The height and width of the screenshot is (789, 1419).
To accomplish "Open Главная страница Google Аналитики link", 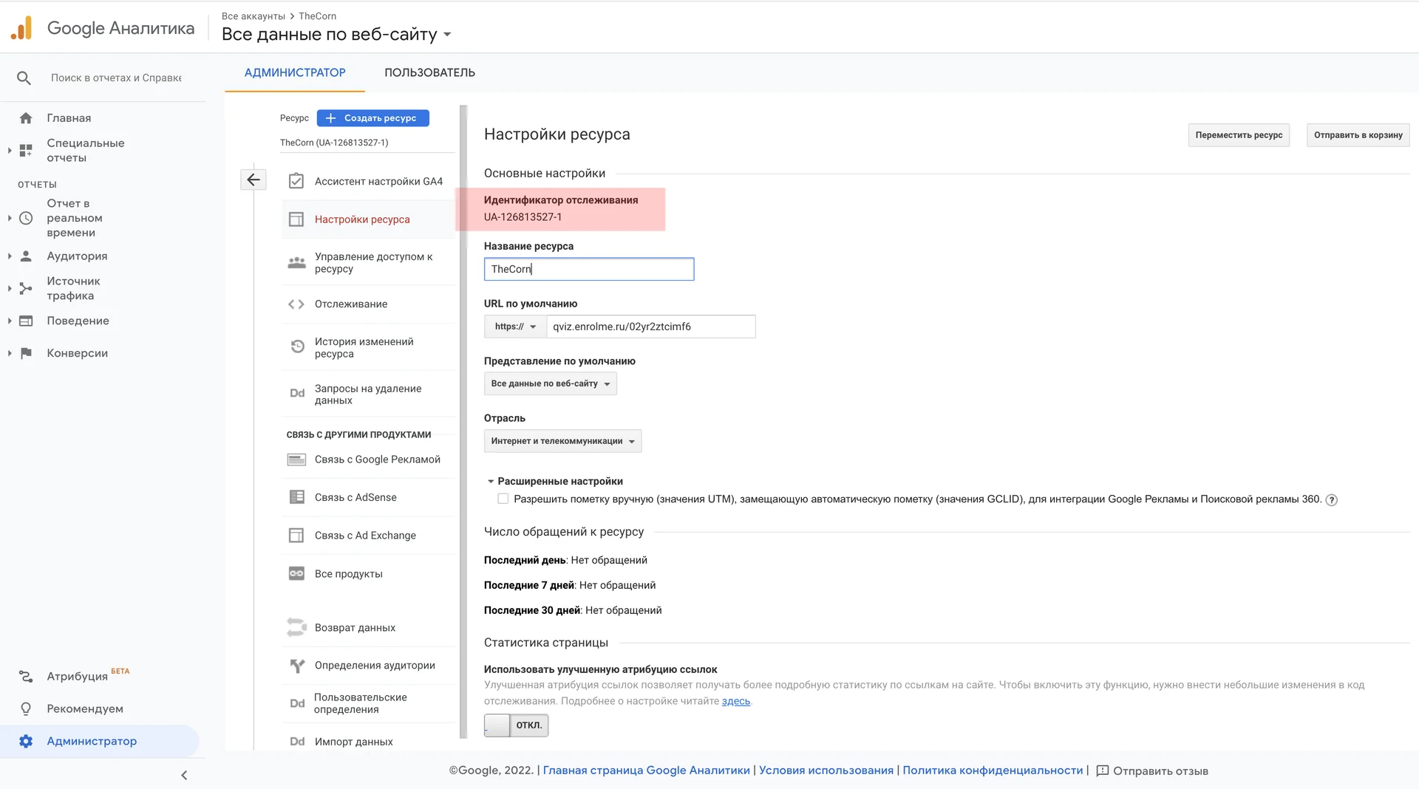I will 646,771.
